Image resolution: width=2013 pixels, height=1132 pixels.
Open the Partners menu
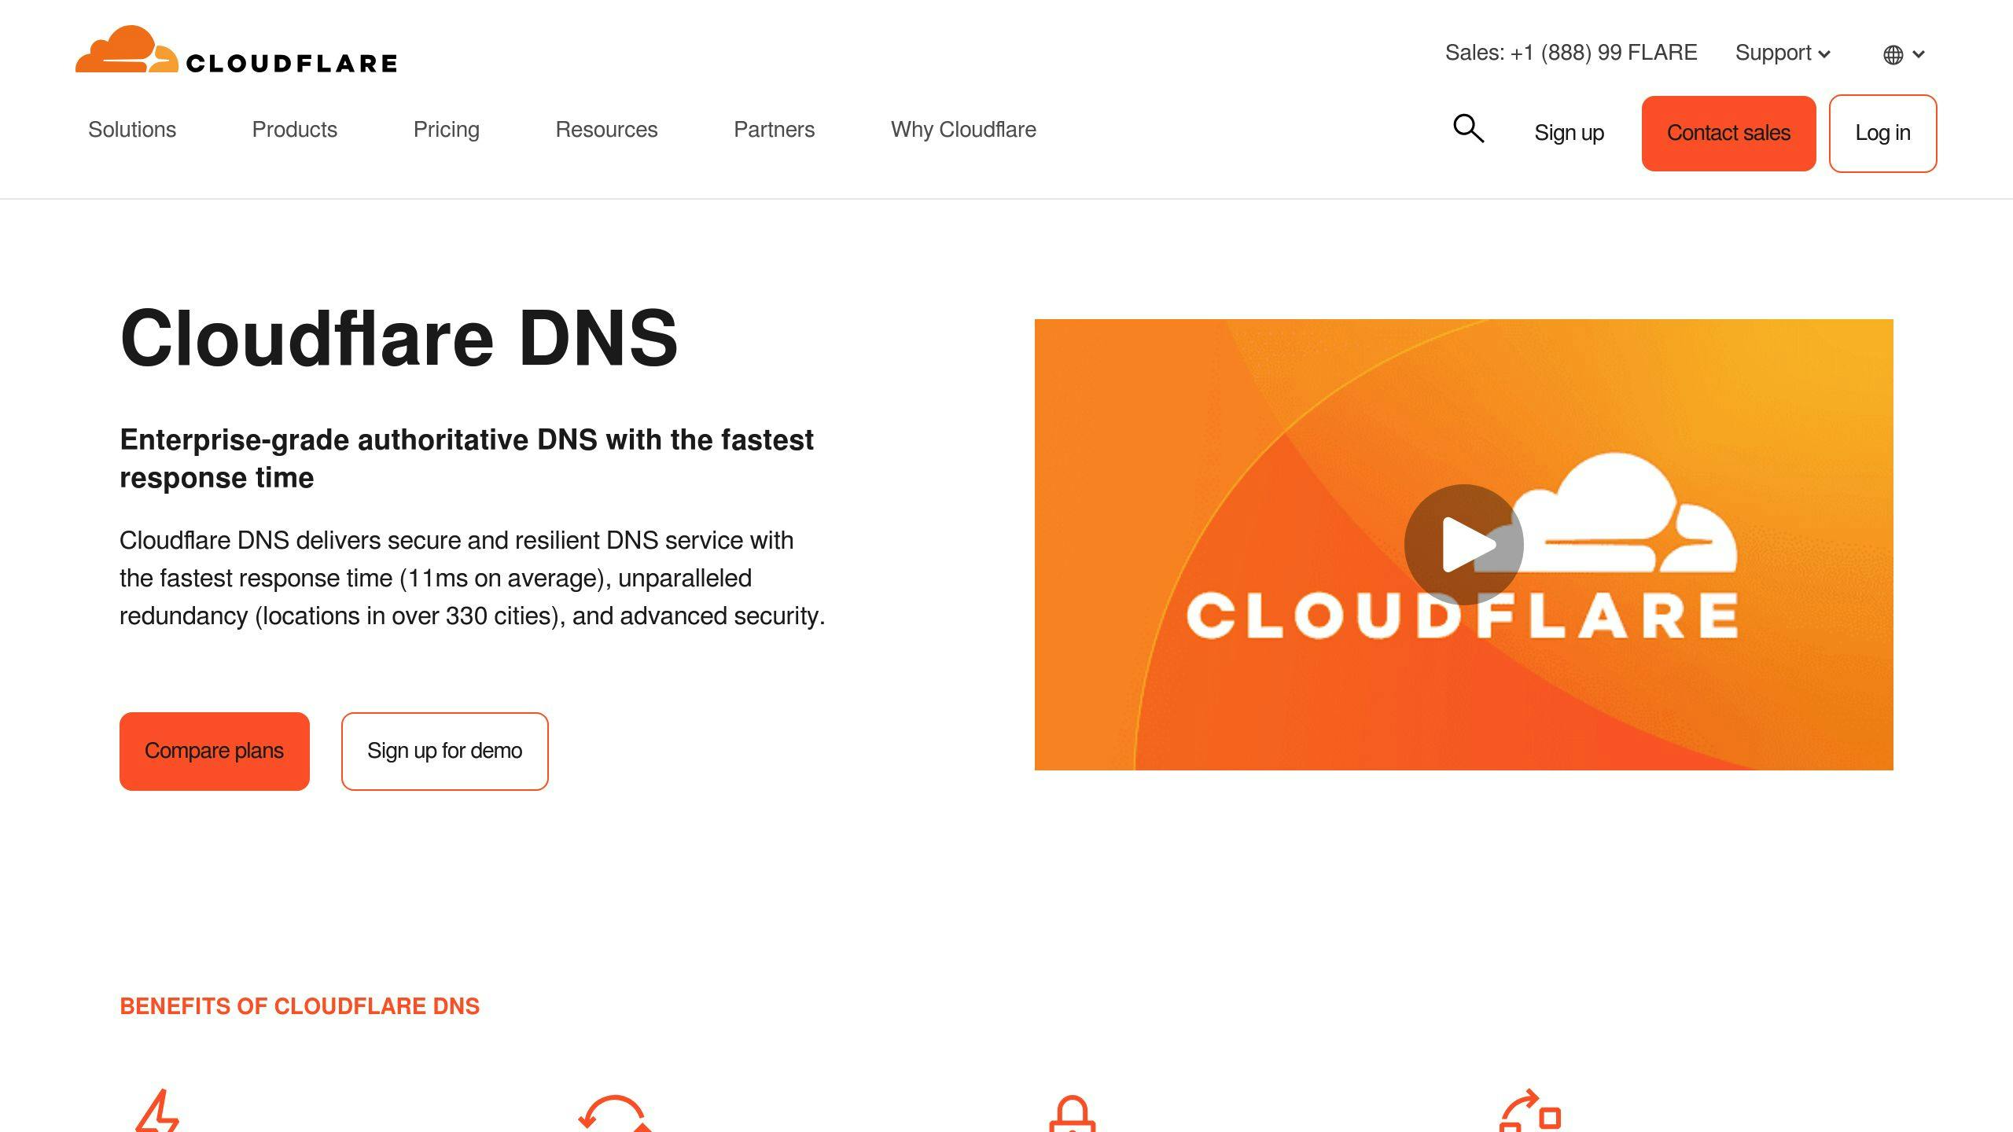tap(774, 130)
